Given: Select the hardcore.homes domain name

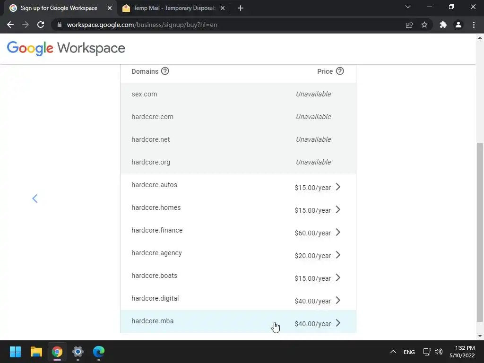Looking at the screenshot, I should [x=156, y=207].
